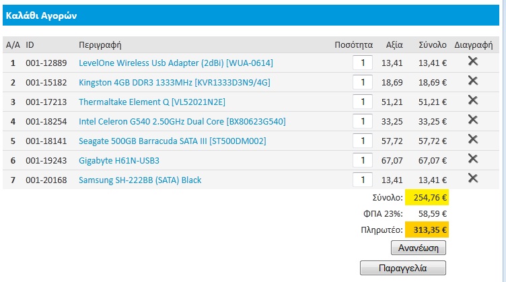Click the Πληρωτέο label
The height and width of the screenshot is (282, 506).
point(382,230)
